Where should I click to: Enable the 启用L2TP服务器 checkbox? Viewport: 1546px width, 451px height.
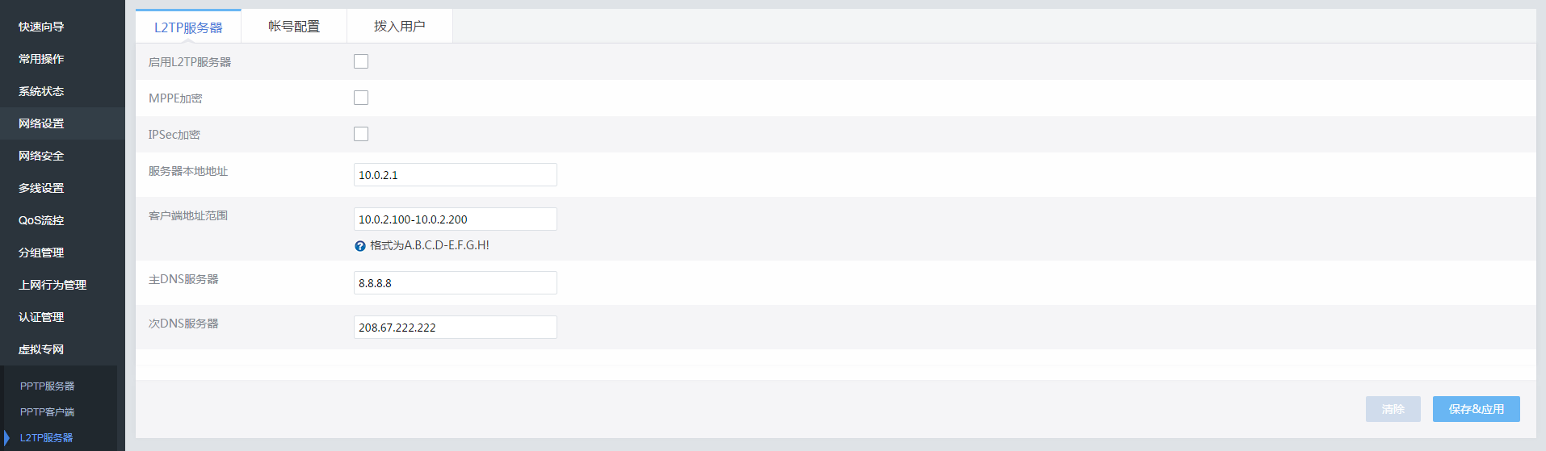click(x=361, y=61)
